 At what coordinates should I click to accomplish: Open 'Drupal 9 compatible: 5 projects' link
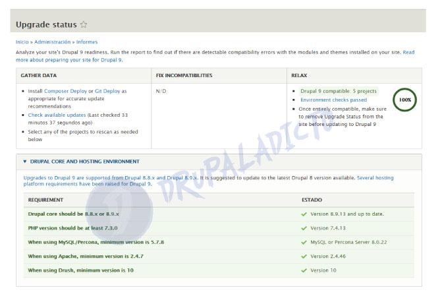(339, 91)
